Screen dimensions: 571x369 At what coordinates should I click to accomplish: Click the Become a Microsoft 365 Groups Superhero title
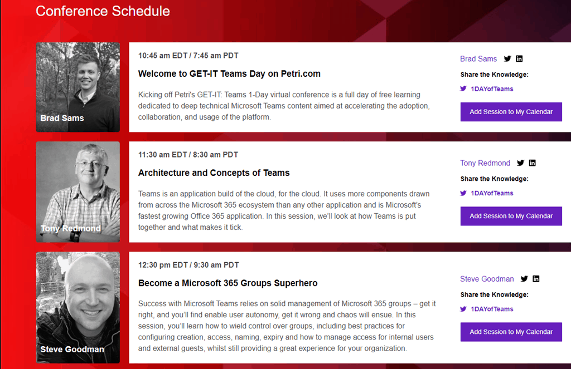tap(228, 283)
